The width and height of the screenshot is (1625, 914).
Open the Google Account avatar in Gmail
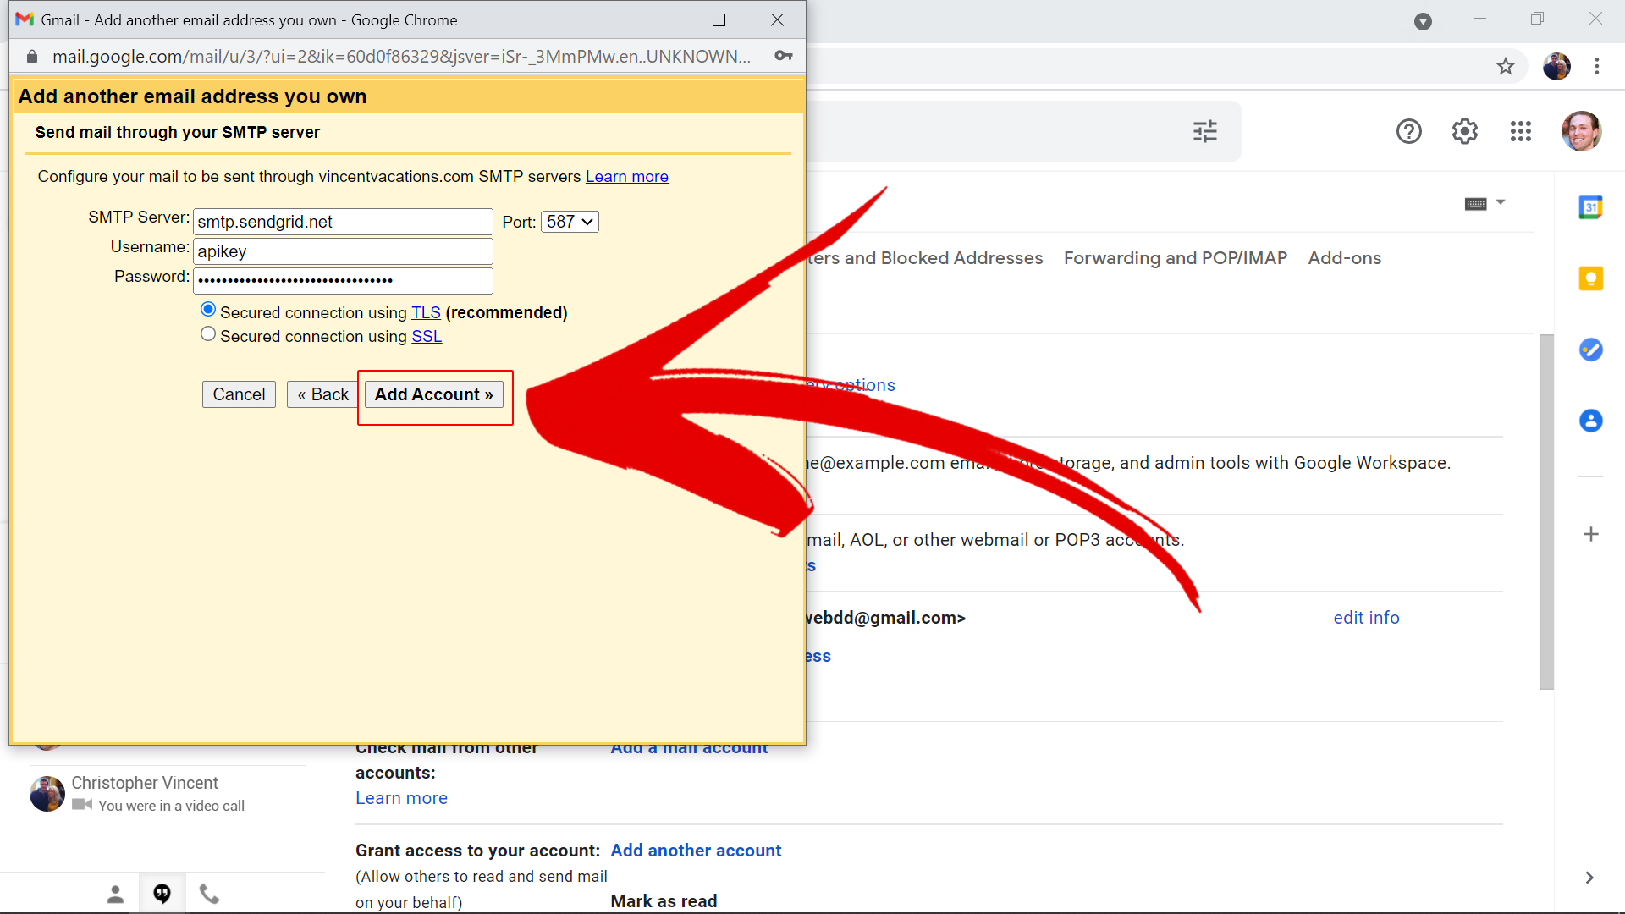coord(1581,131)
